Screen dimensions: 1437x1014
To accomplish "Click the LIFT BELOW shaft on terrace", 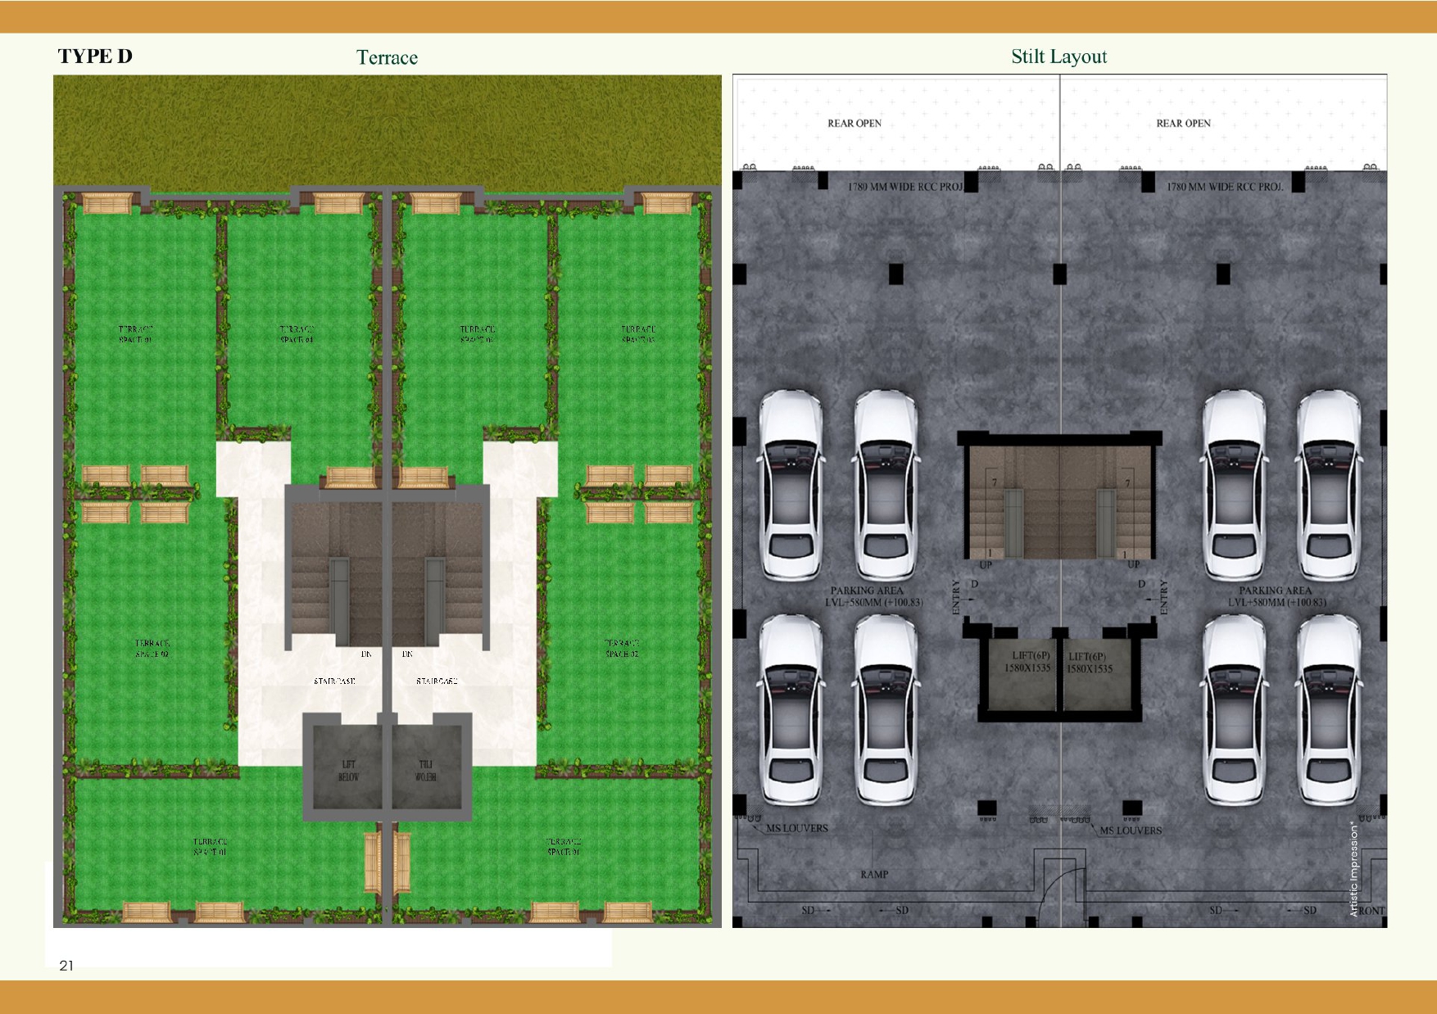I will coord(348,770).
